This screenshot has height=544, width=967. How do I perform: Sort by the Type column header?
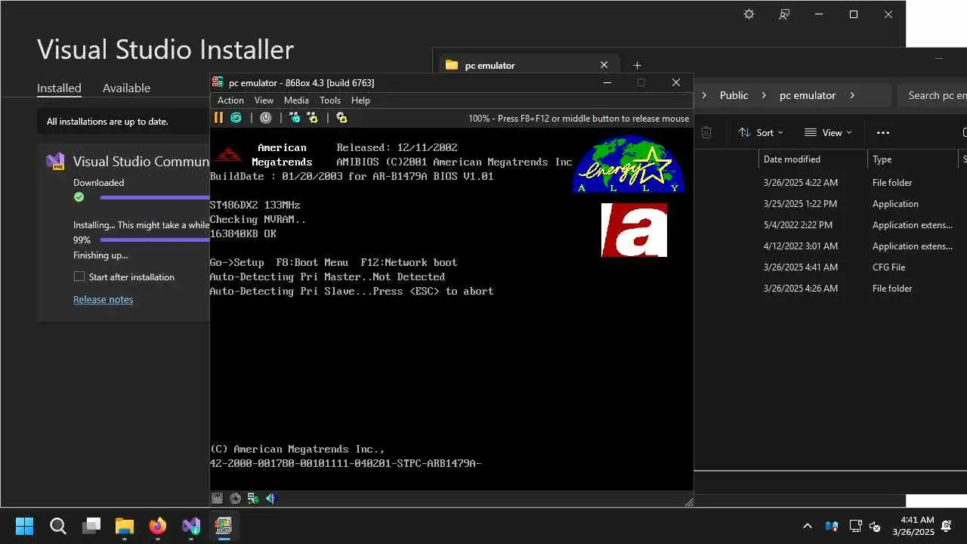913,159
